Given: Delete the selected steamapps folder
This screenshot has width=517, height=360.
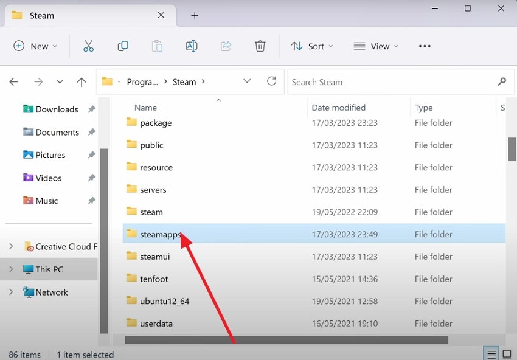Looking at the screenshot, I should [260, 46].
